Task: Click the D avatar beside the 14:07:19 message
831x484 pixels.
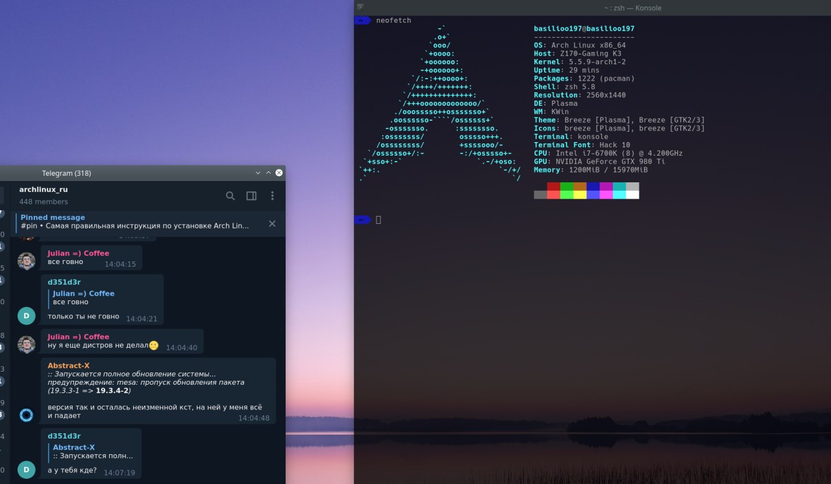Action: (x=27, y=470)
